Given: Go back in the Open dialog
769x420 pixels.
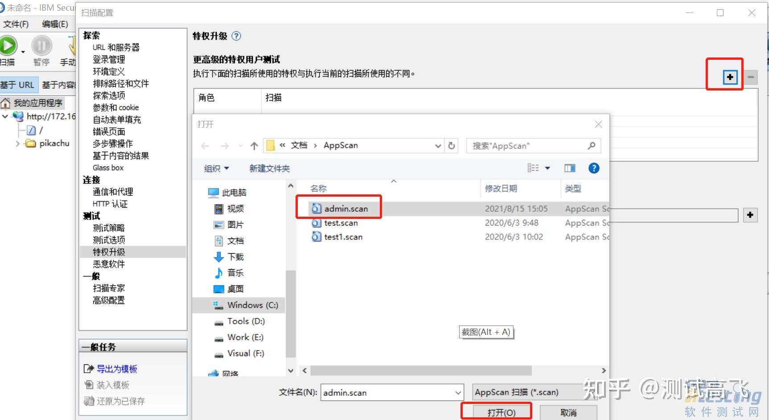Looking at the screenshot, I should click(x=205, y=146).
